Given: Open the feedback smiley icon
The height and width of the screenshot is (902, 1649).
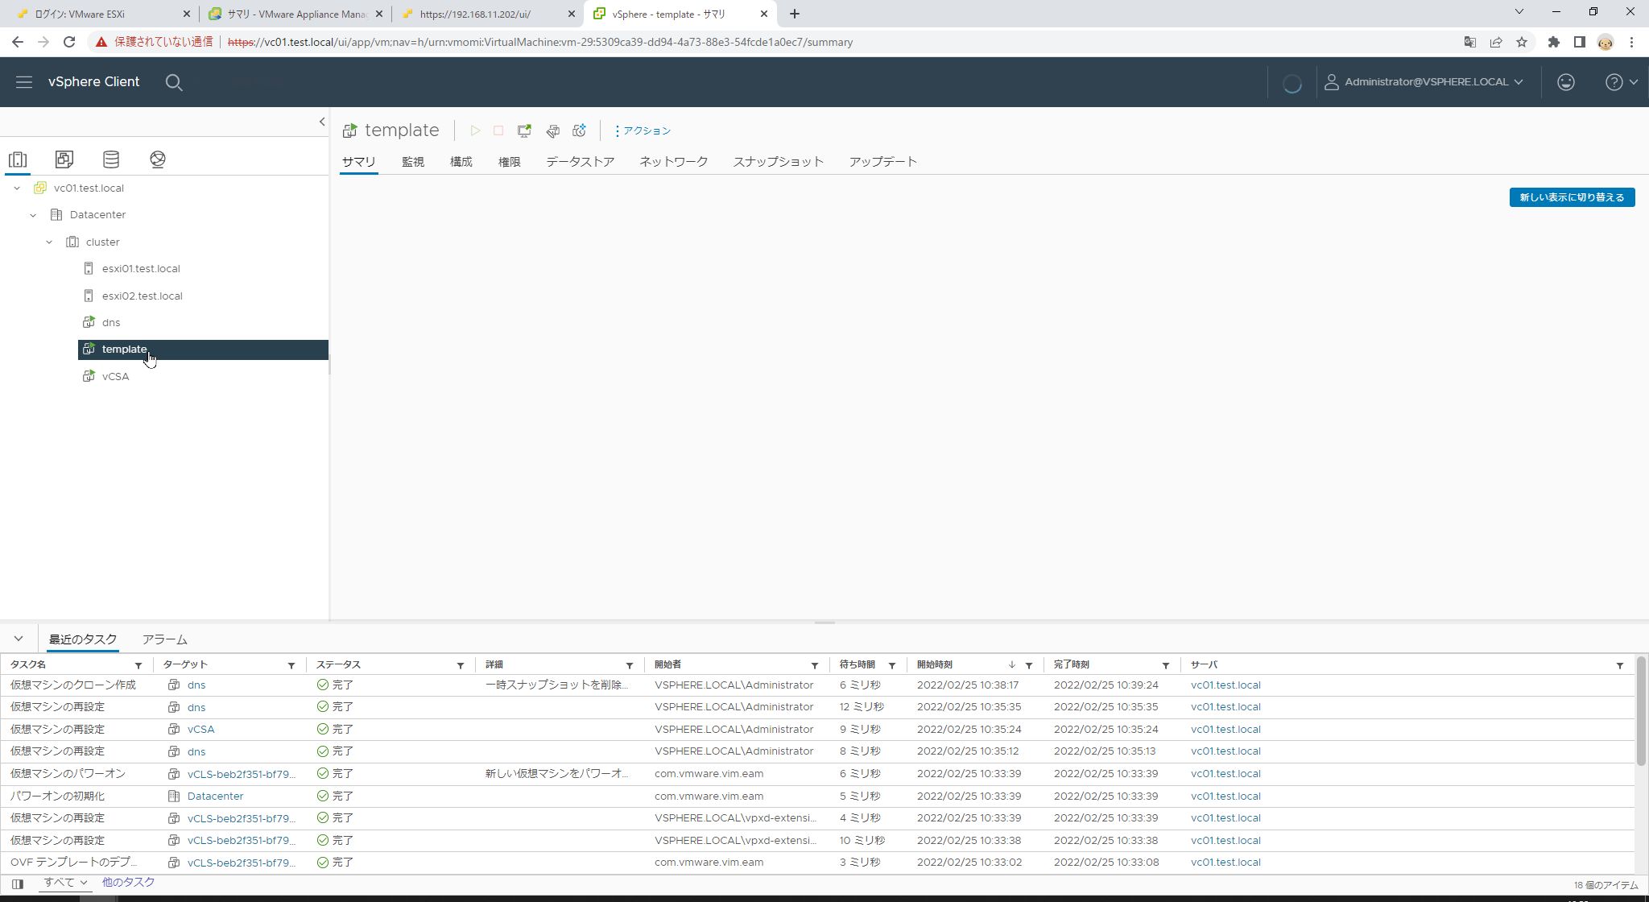Looking at the screenshot, I should (x=1566, y=82).
